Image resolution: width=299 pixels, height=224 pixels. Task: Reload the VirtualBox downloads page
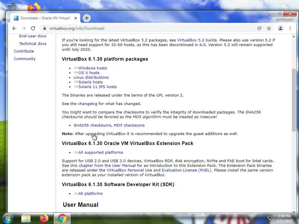[x=33, y=28]
